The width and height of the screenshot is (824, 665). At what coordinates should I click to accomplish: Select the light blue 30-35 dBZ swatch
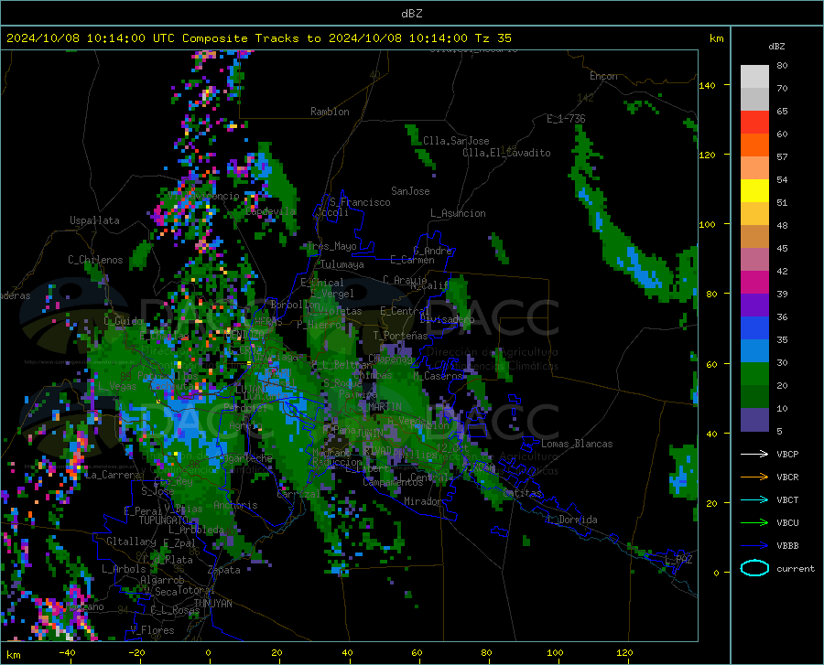(x=754, y=351)
